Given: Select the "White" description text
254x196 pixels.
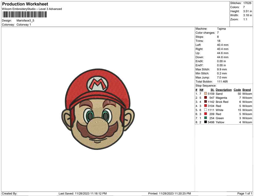Looking at the screenshot, I should 220,110.
